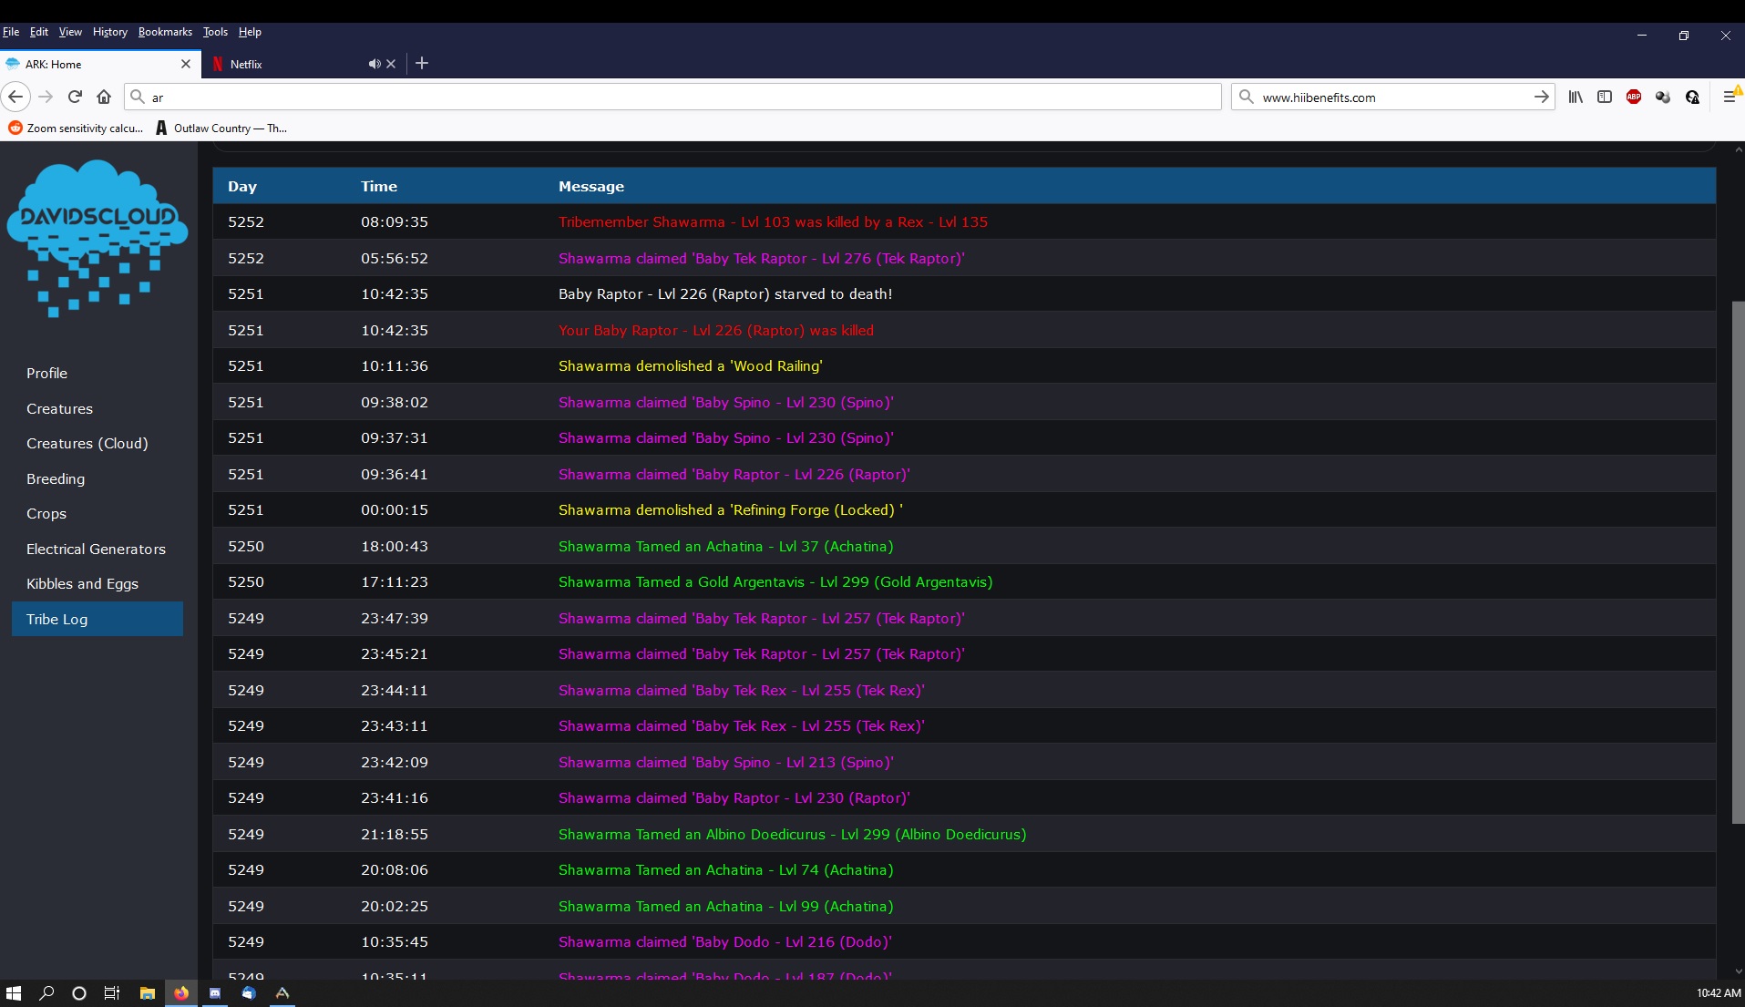
Task: Open the Bookmarks menu
Action: (x=165, y=32)
